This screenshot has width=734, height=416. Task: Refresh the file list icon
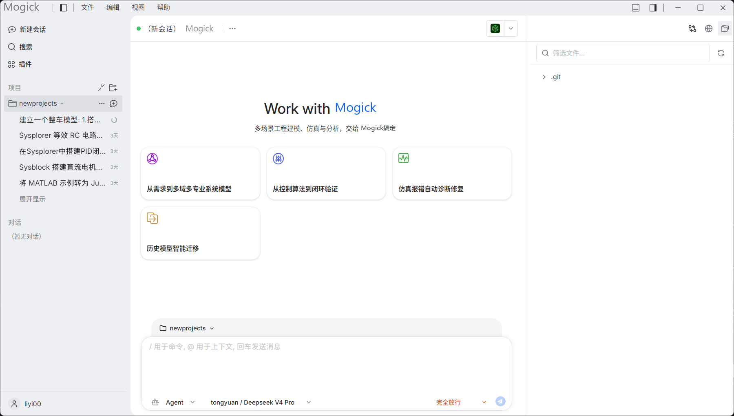click(721, 53)
